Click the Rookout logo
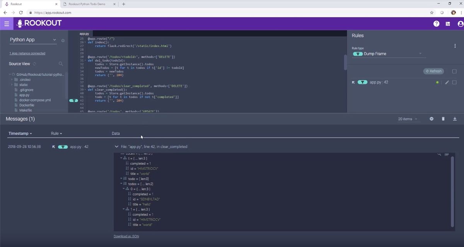Image resolution: width=464 pixels, height=247 pixels. point(39,23)
